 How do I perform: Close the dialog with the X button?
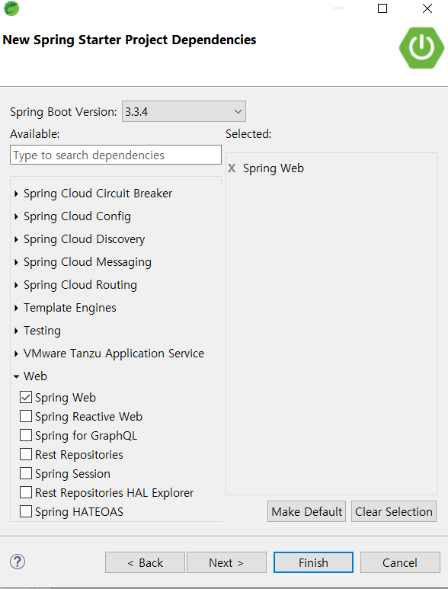coord(427,8)
